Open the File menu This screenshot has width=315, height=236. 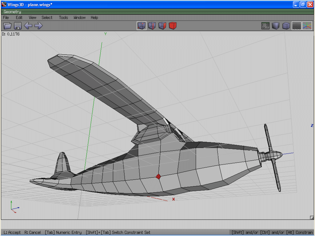pyautogui.click(x=6, y=18)
